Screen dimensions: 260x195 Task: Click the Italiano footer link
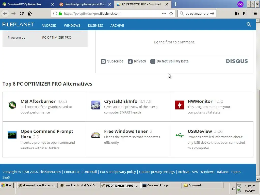click(222, 172)
